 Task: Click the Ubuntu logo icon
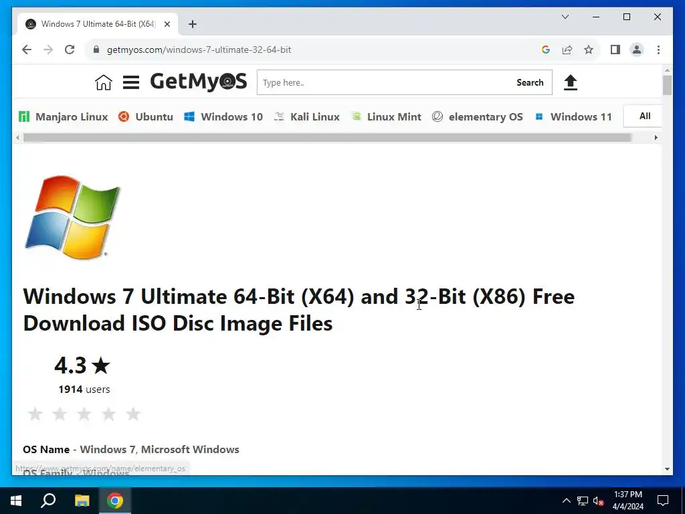(x=124, y=116)
